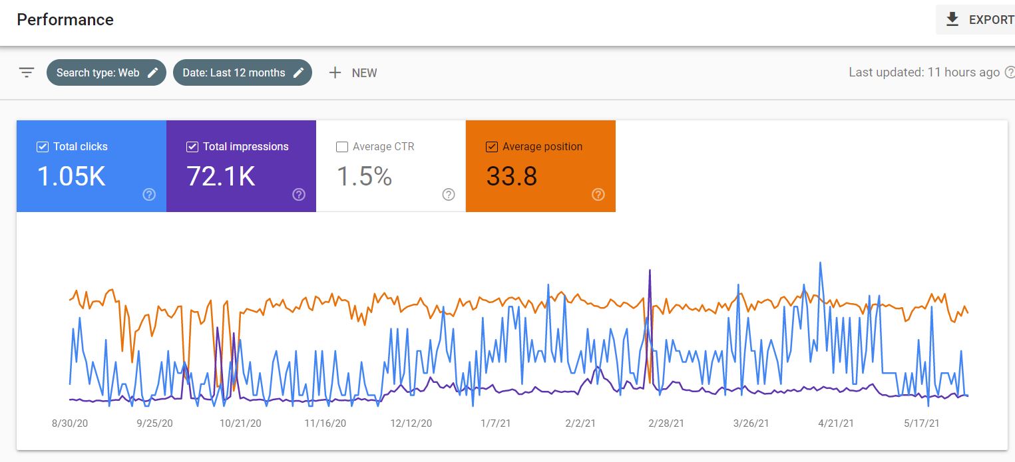Screen dimensions: 1015x462
Task: Click the 12/12/20 date on chart axis
Action: [411, 423]
